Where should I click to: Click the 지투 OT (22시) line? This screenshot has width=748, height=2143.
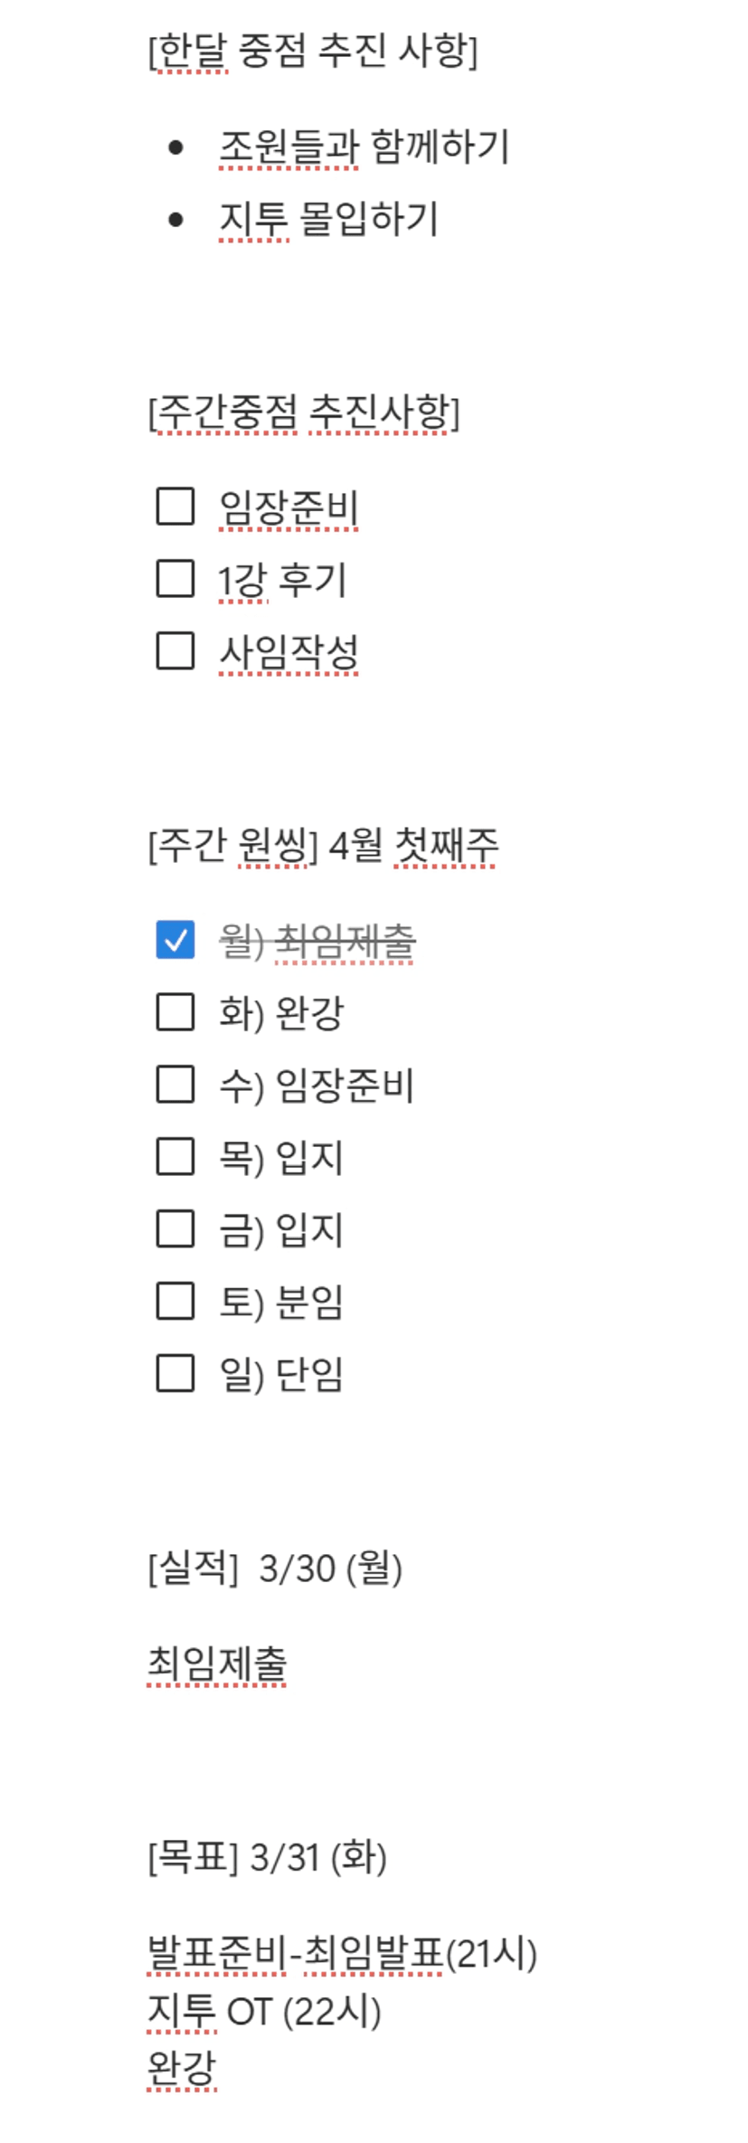(x=264, y=2012)
